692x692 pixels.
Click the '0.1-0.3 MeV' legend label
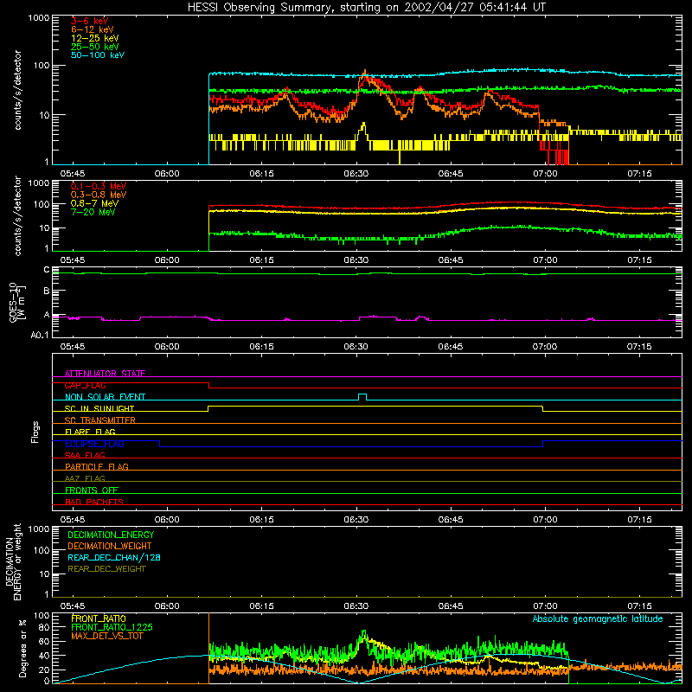pos(99,186)
